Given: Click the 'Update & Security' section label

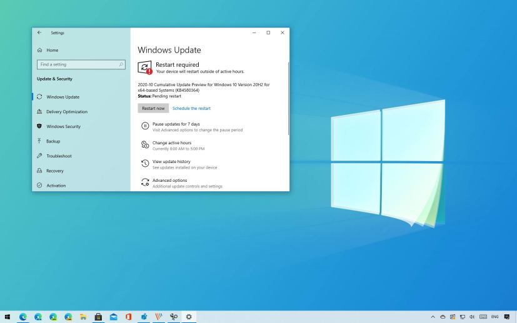Looking at the screenshot, I should [54, 79].
